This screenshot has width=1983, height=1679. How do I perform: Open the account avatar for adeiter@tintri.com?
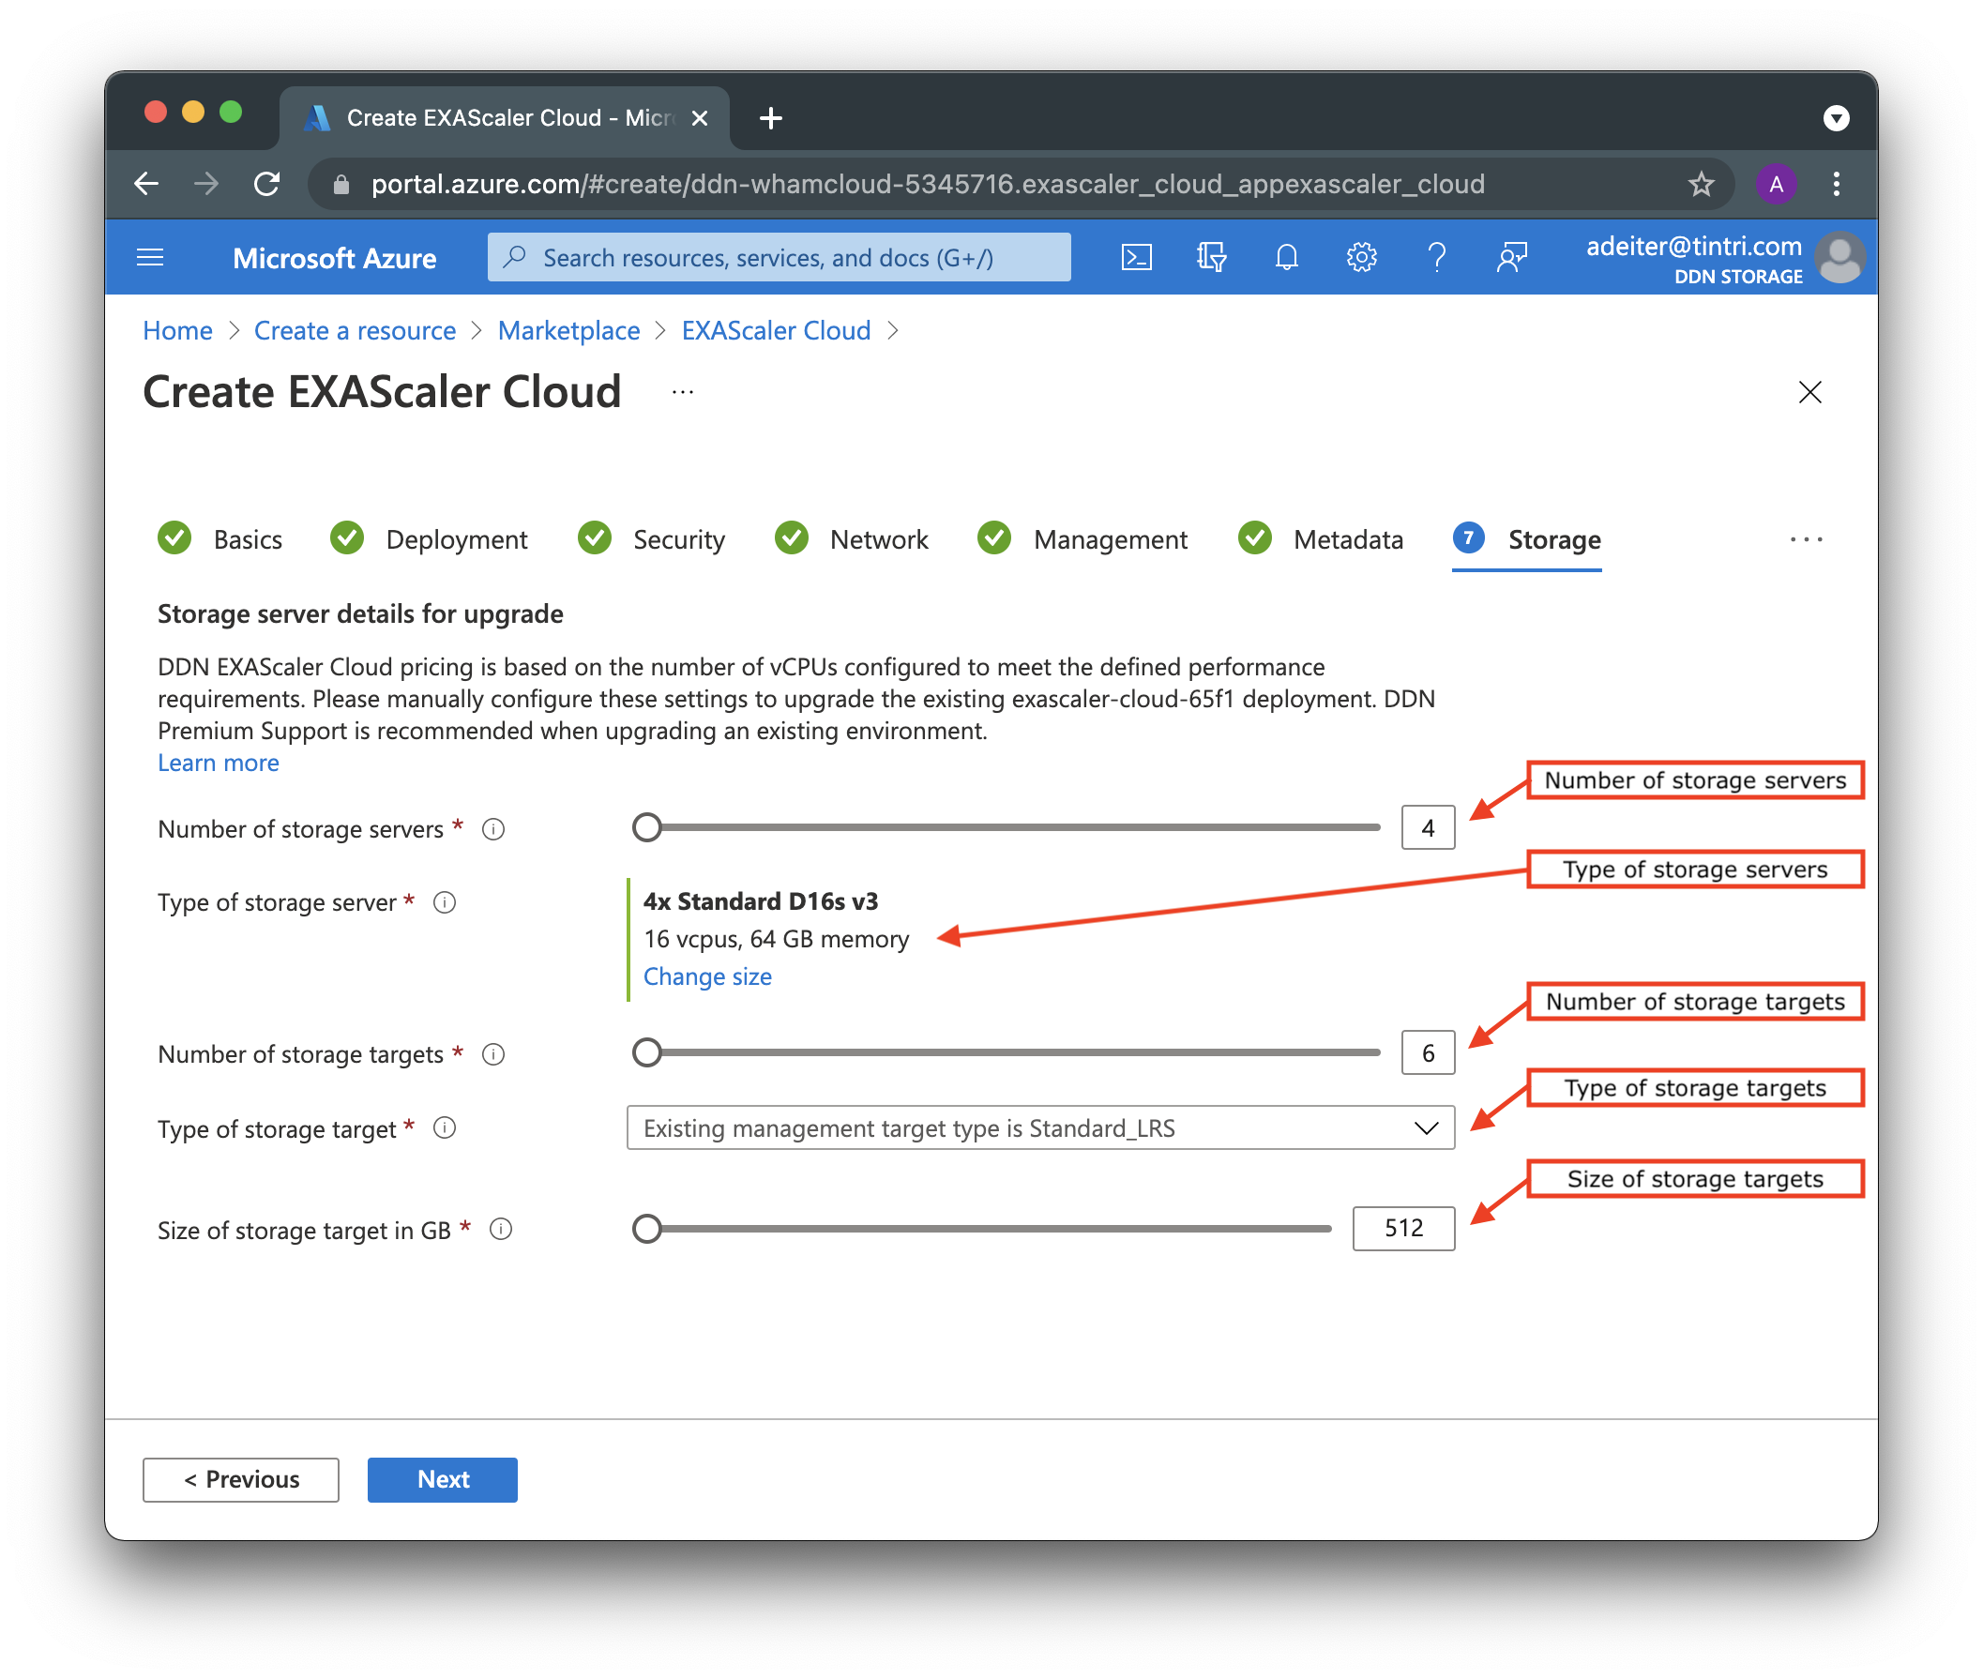pyautogui.click(x=1839, y=257)
